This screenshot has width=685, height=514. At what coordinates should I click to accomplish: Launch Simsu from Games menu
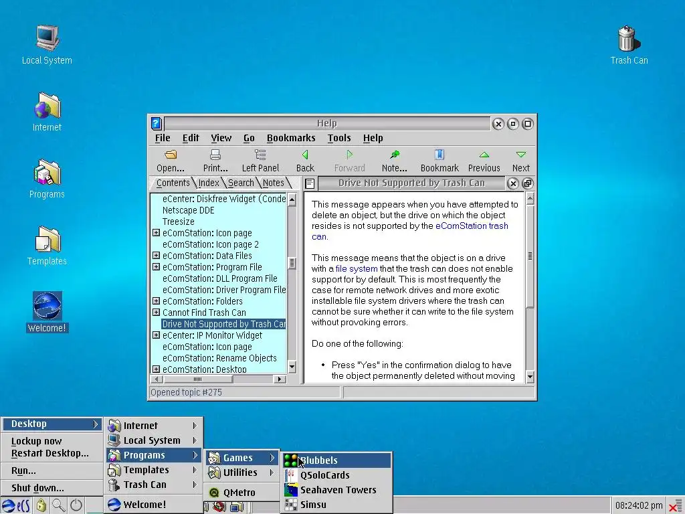pyautogui.click(x=336, y=505)
